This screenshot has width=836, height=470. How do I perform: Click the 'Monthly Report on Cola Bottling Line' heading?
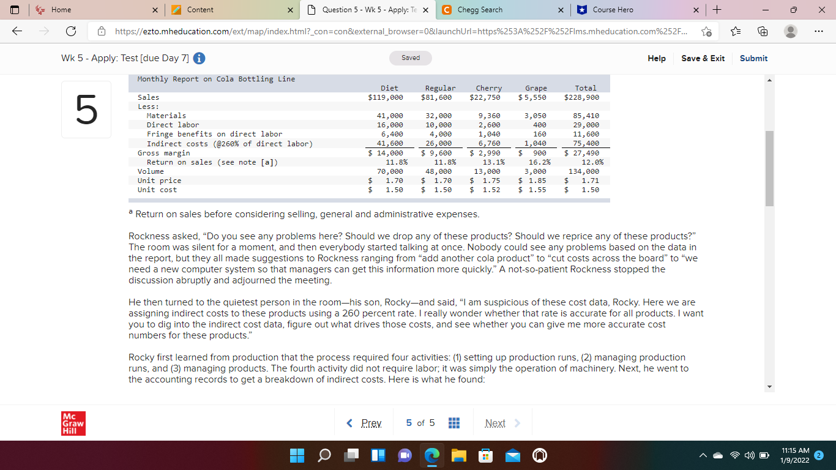click(216, 79)
